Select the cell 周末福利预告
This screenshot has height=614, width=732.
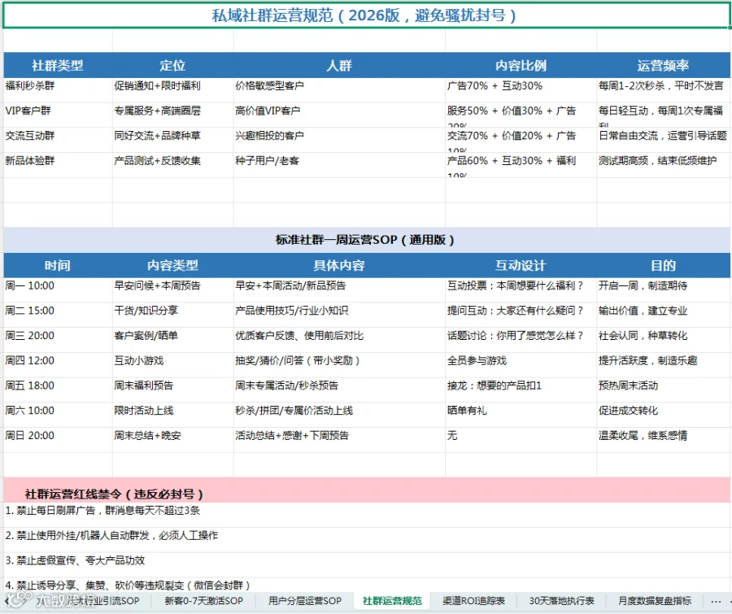click(x=172, y=390)
